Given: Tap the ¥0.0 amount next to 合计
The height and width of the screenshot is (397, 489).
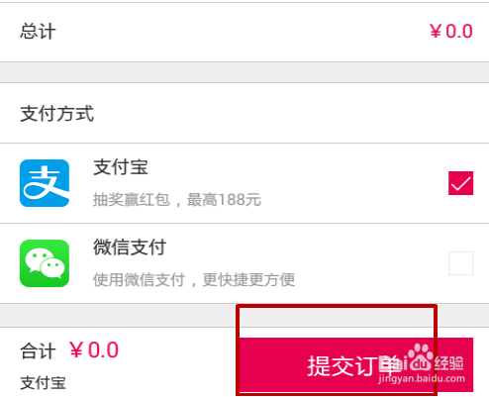Looking at the screenshot, I should point(94,350).
